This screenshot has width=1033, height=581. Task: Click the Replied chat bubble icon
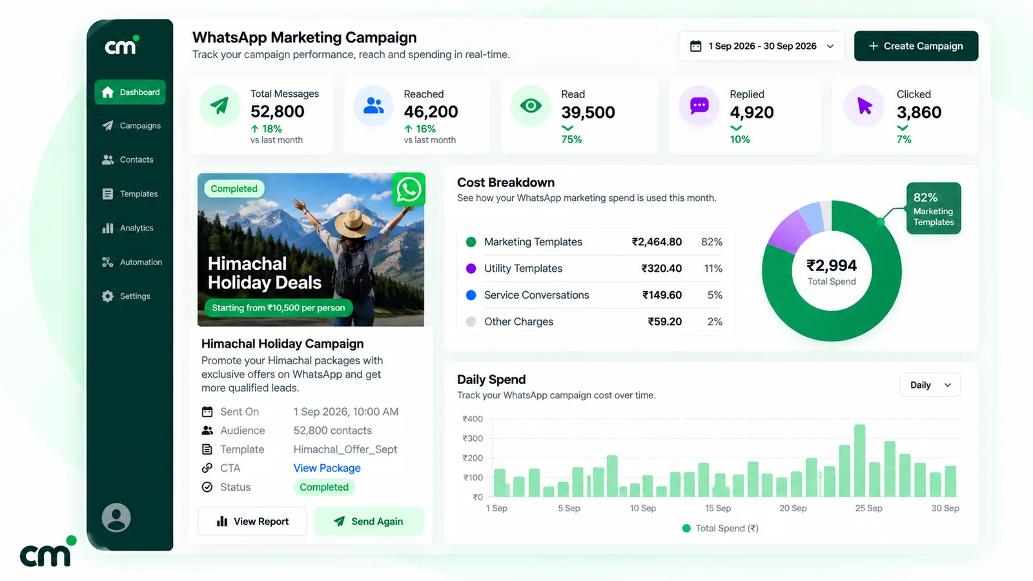click(699, 105)
